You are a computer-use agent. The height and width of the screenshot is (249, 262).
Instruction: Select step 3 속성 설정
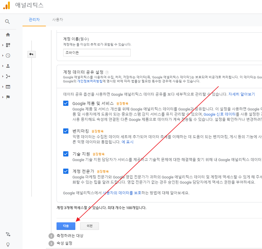point(64,243)
